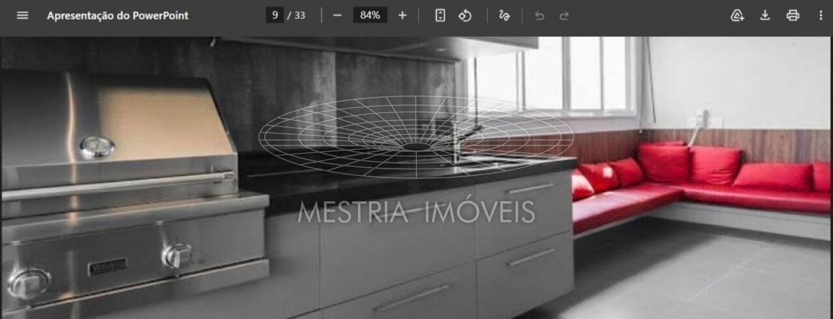This screenshot has width=833, height=319.
Task: Download the PDF file
Action: pyautogui.click(x=765, y=15)
